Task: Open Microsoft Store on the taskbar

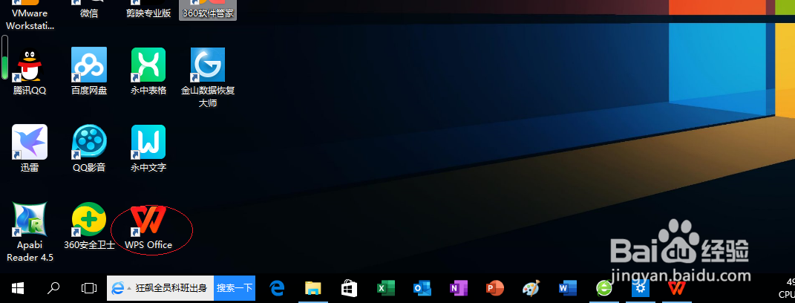Action: (x=349, y=288)
